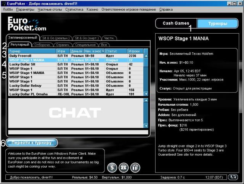Click Реальные: $4.50 balance in status bar
Screen dimensions: 244x184
click(x=85, y=177)
